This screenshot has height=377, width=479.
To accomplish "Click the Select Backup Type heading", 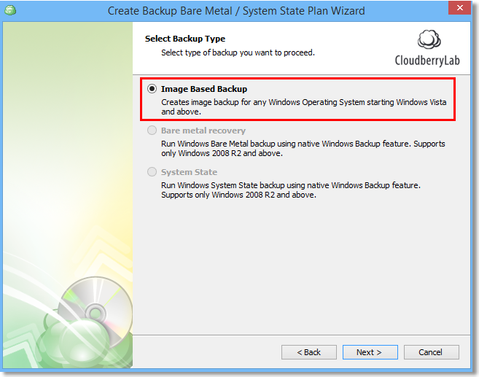I will click(185, 39).
